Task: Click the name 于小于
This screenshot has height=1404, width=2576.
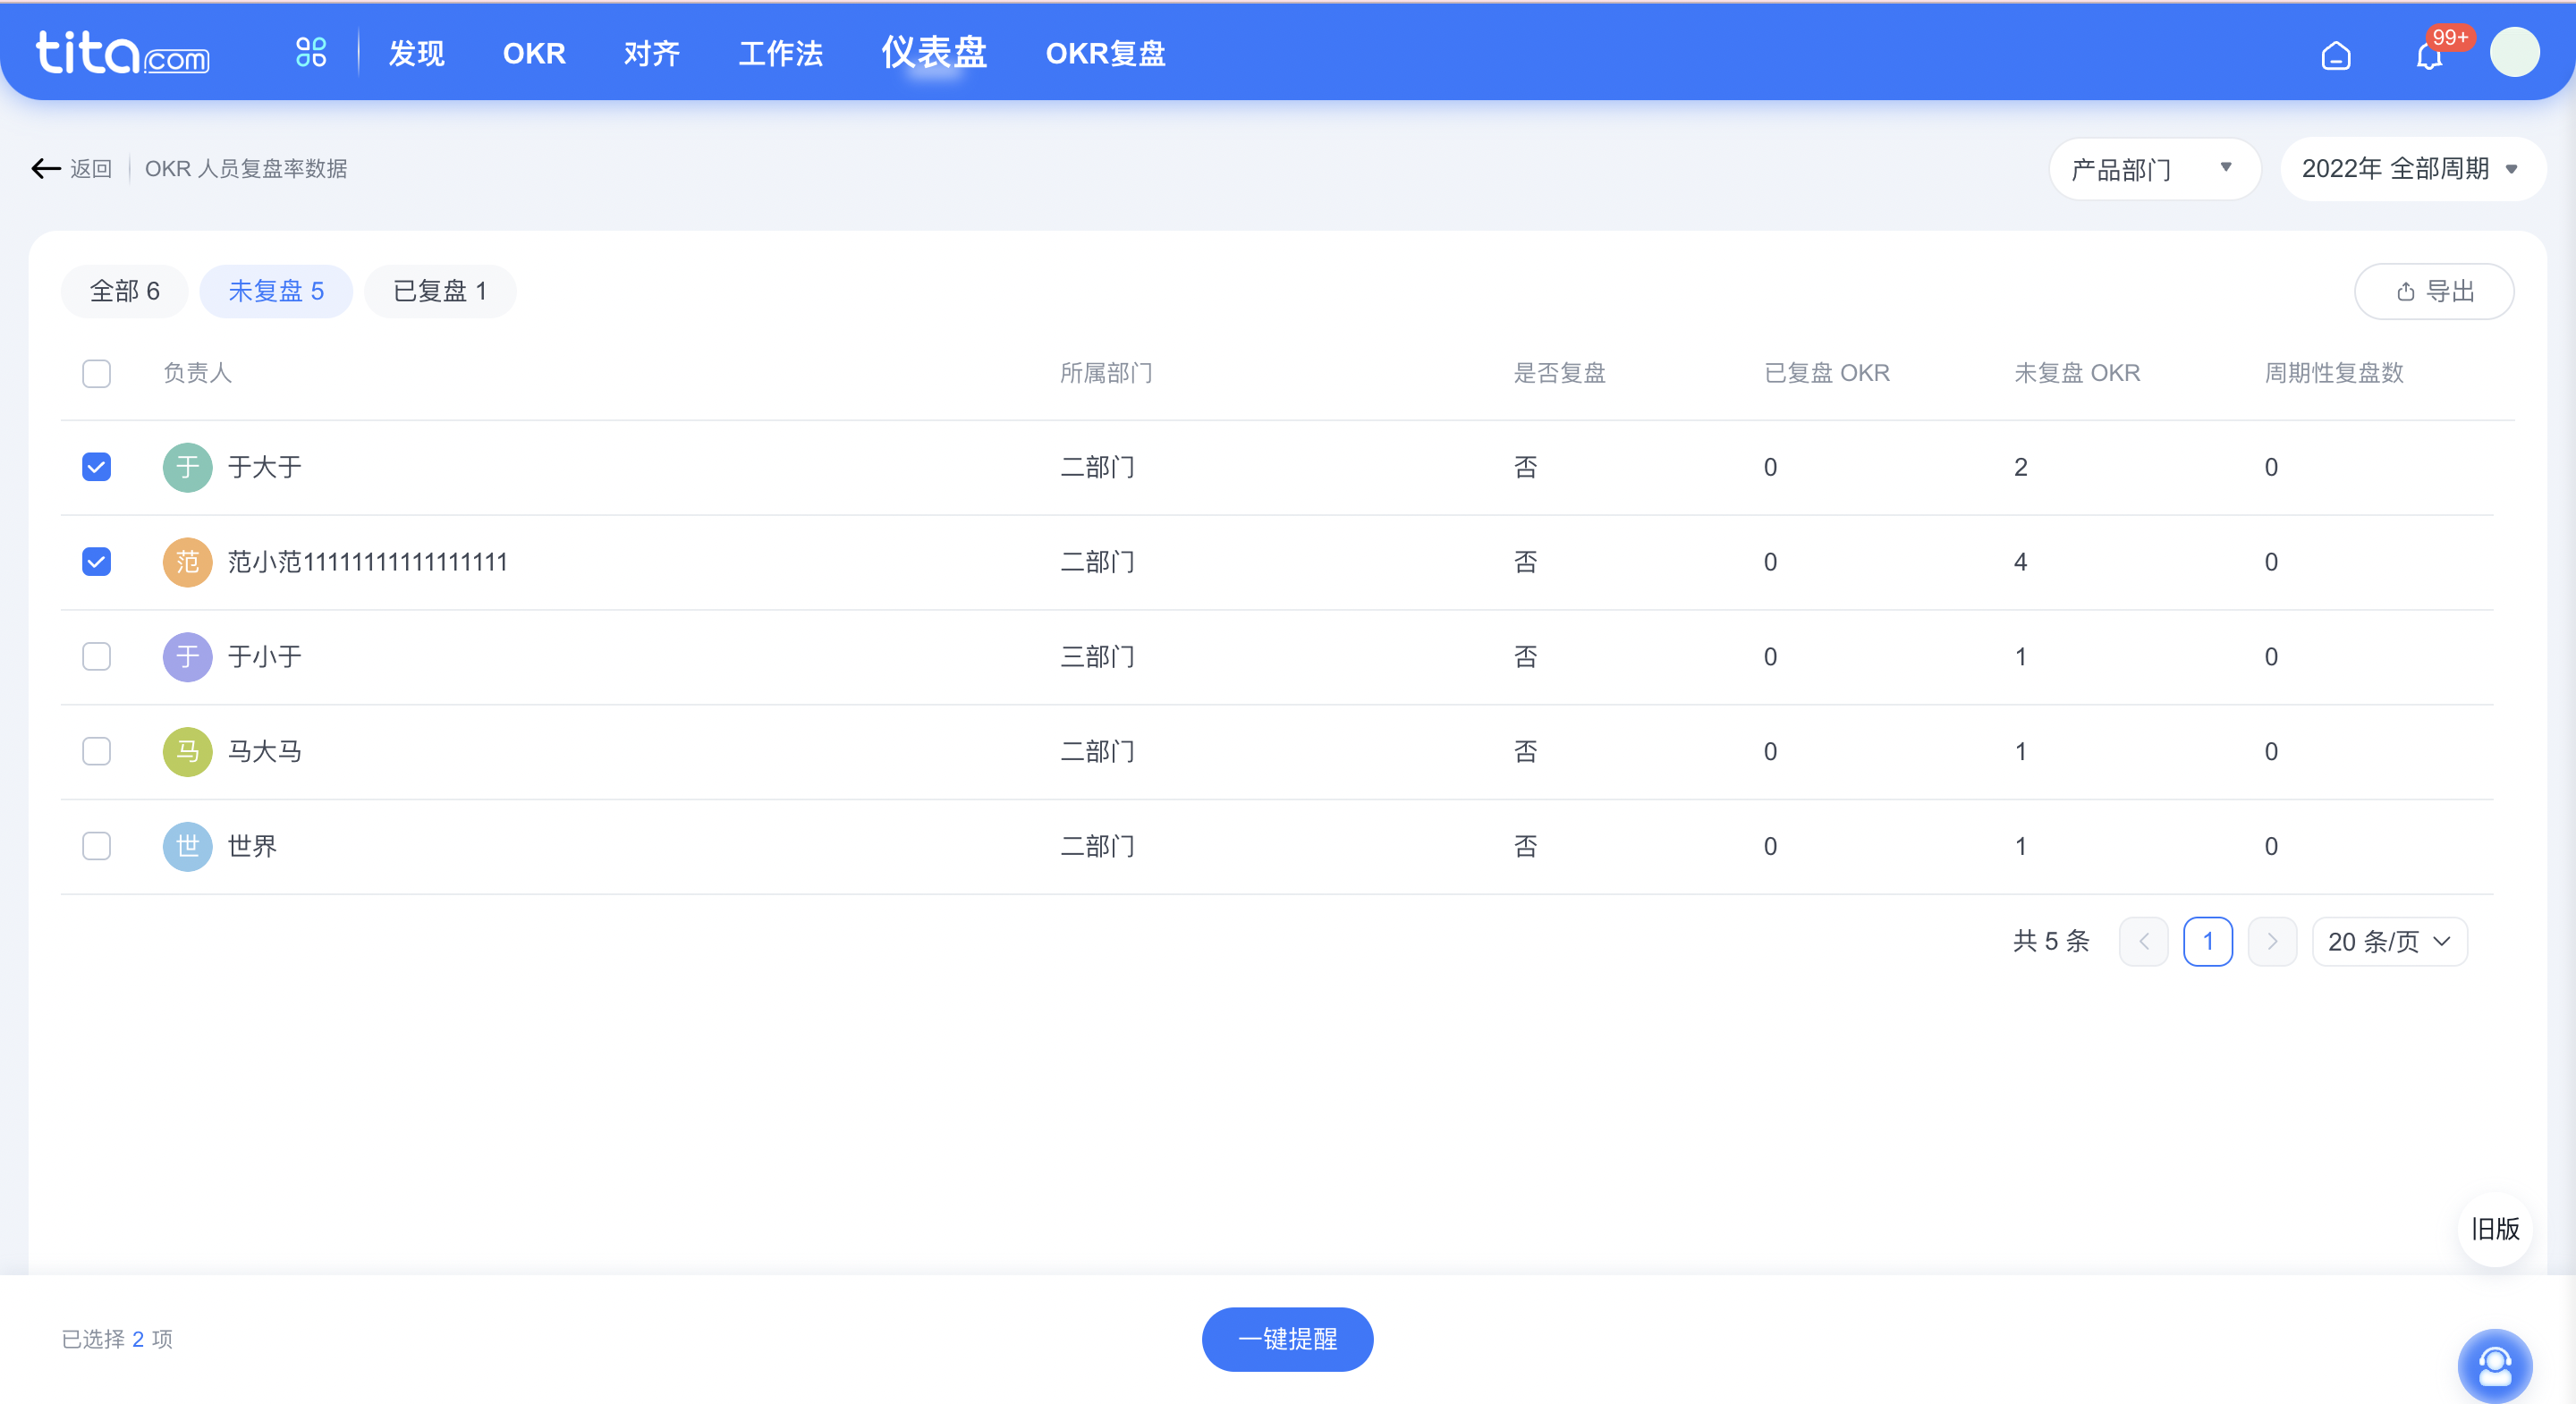Action: (x=264, y=657)
